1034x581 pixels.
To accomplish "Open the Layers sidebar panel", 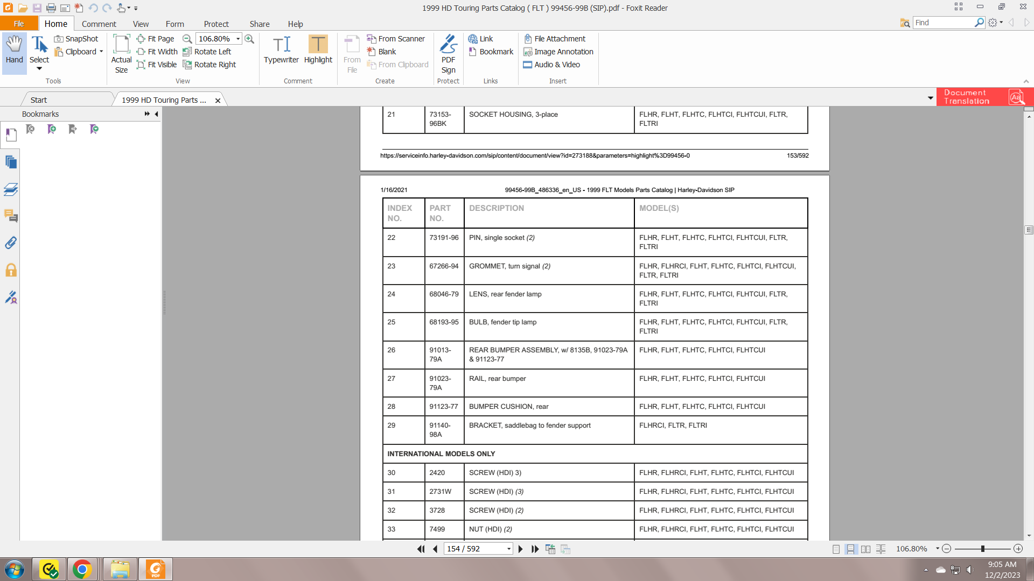I will [x=11, y=189].
